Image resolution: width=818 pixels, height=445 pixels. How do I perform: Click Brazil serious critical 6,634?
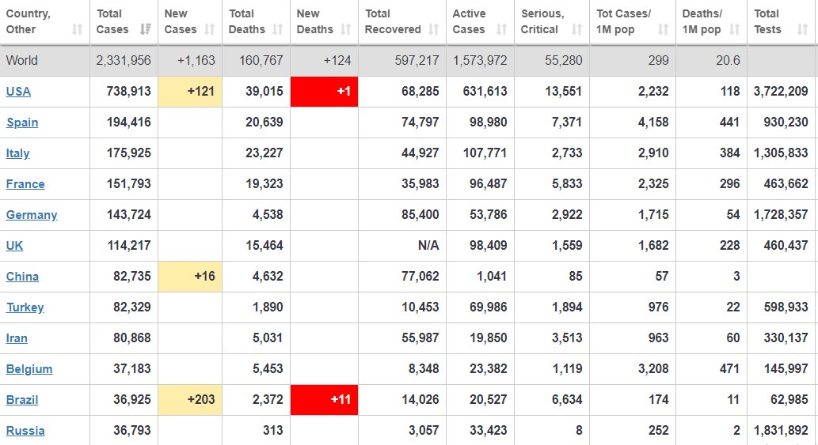(567, 400)
